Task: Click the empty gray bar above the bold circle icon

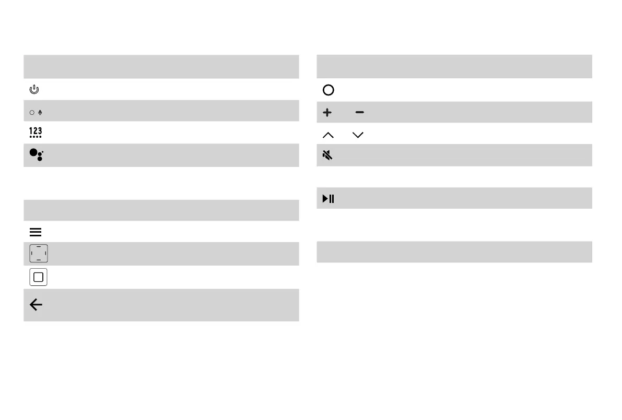Action: (x=454, y=67)
